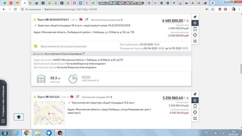Open Торги № 960000197647 title

coord(53,20)
